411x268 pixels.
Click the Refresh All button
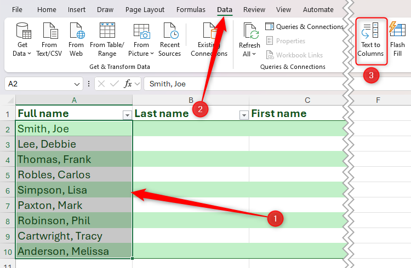click(x=249, y=40)
